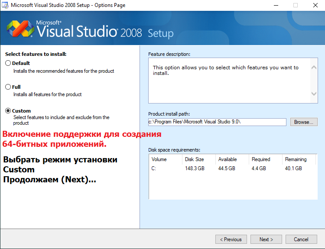The image size is (325, 249).
Task: Click 'Installs all features for the product' text
Action: [48, 94]
